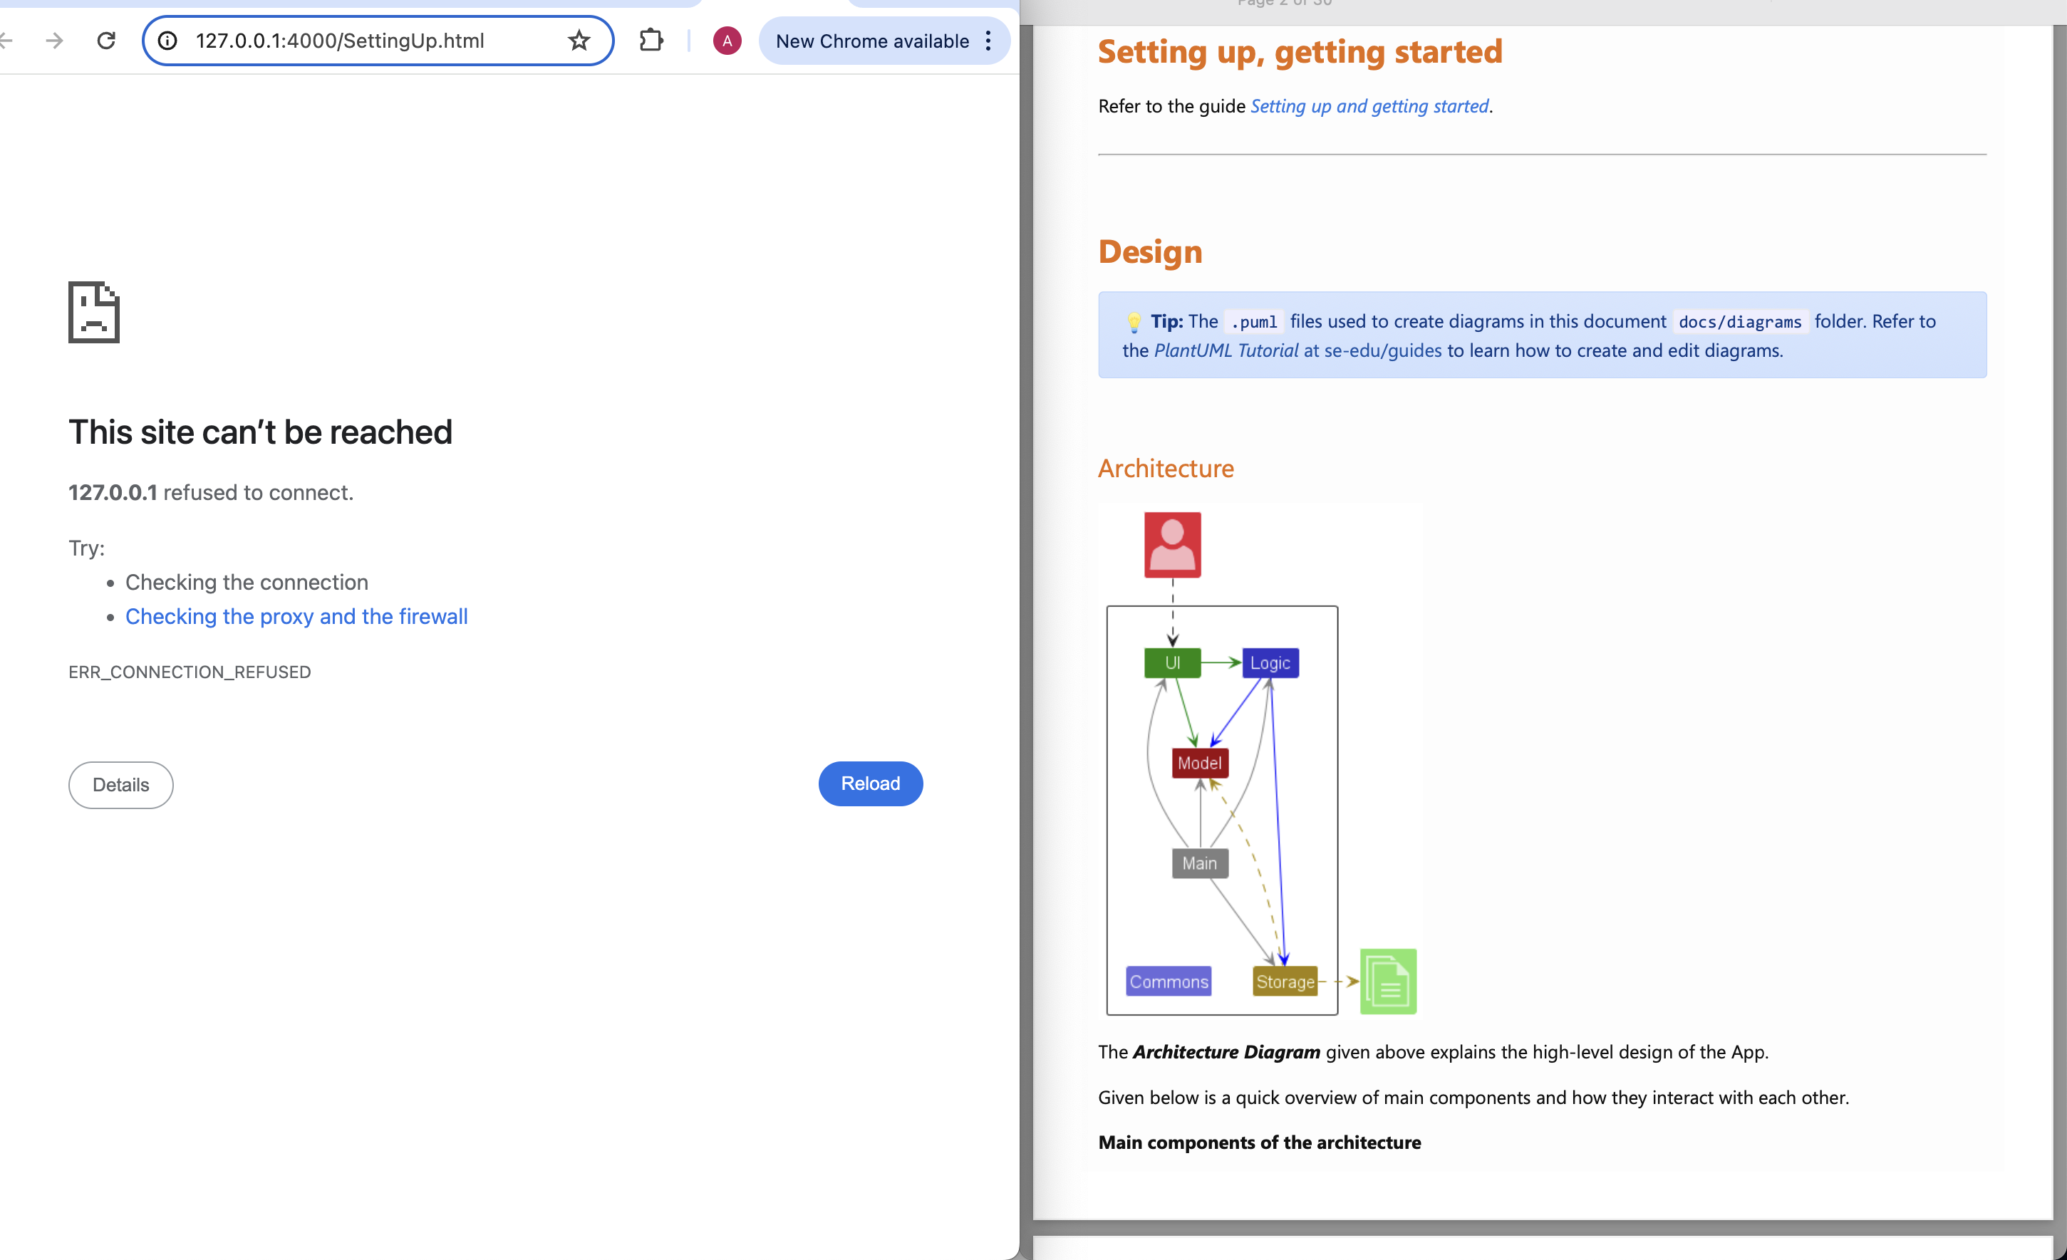Open the Chrome three-dot menu
This screenshot has height=1260, width=2067.
[988, 40]
